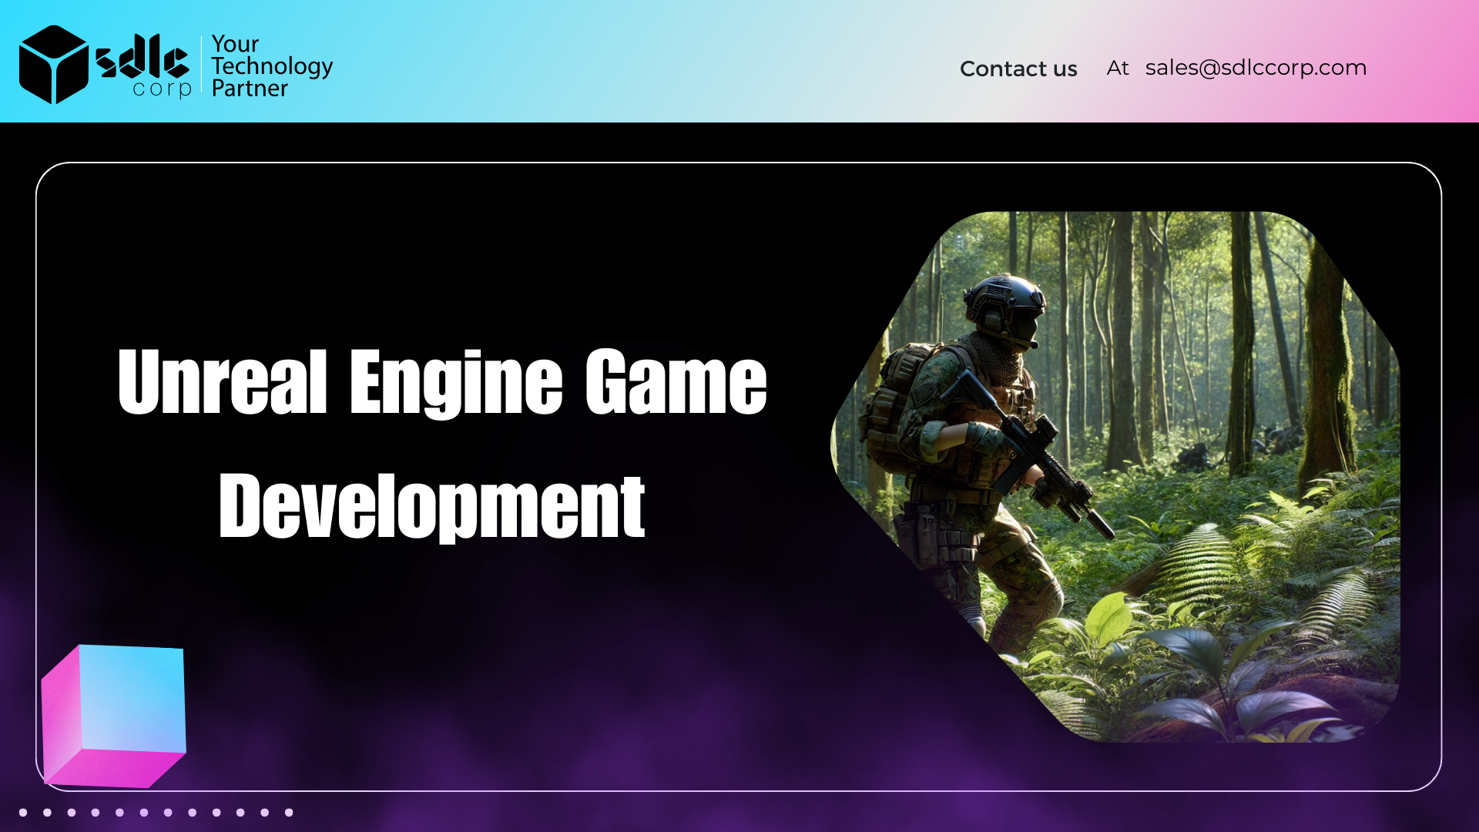The width and height of the screenshot is (1479, 832).
Task: Open the Contact us option
Action: coord(1018,69)
